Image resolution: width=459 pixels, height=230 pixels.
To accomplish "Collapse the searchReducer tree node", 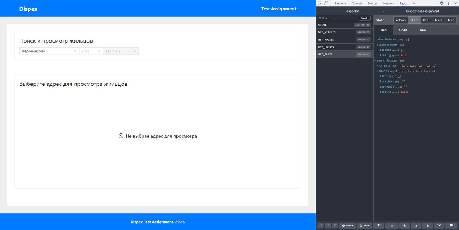I will pos(375,60).
